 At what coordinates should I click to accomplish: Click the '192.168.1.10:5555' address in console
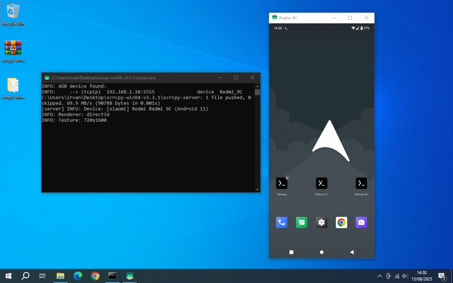coord(131,92)
